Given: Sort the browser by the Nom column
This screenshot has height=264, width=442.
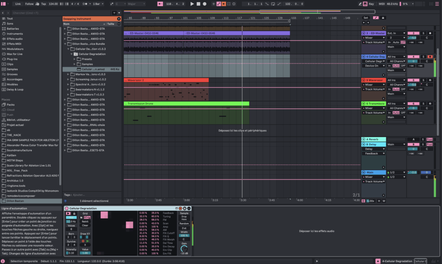Looking at the screenshot, I should tap(84, 24).
